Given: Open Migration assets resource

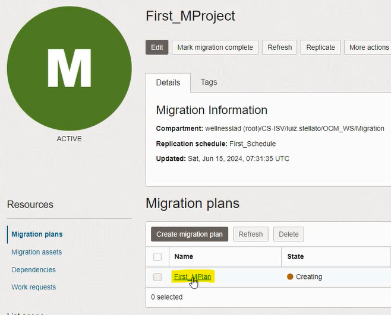Looking at the screenshot, I should 36,252.
